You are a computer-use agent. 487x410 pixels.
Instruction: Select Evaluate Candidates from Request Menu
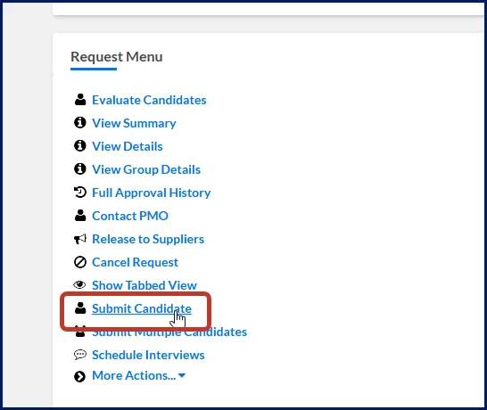[149, 100]
